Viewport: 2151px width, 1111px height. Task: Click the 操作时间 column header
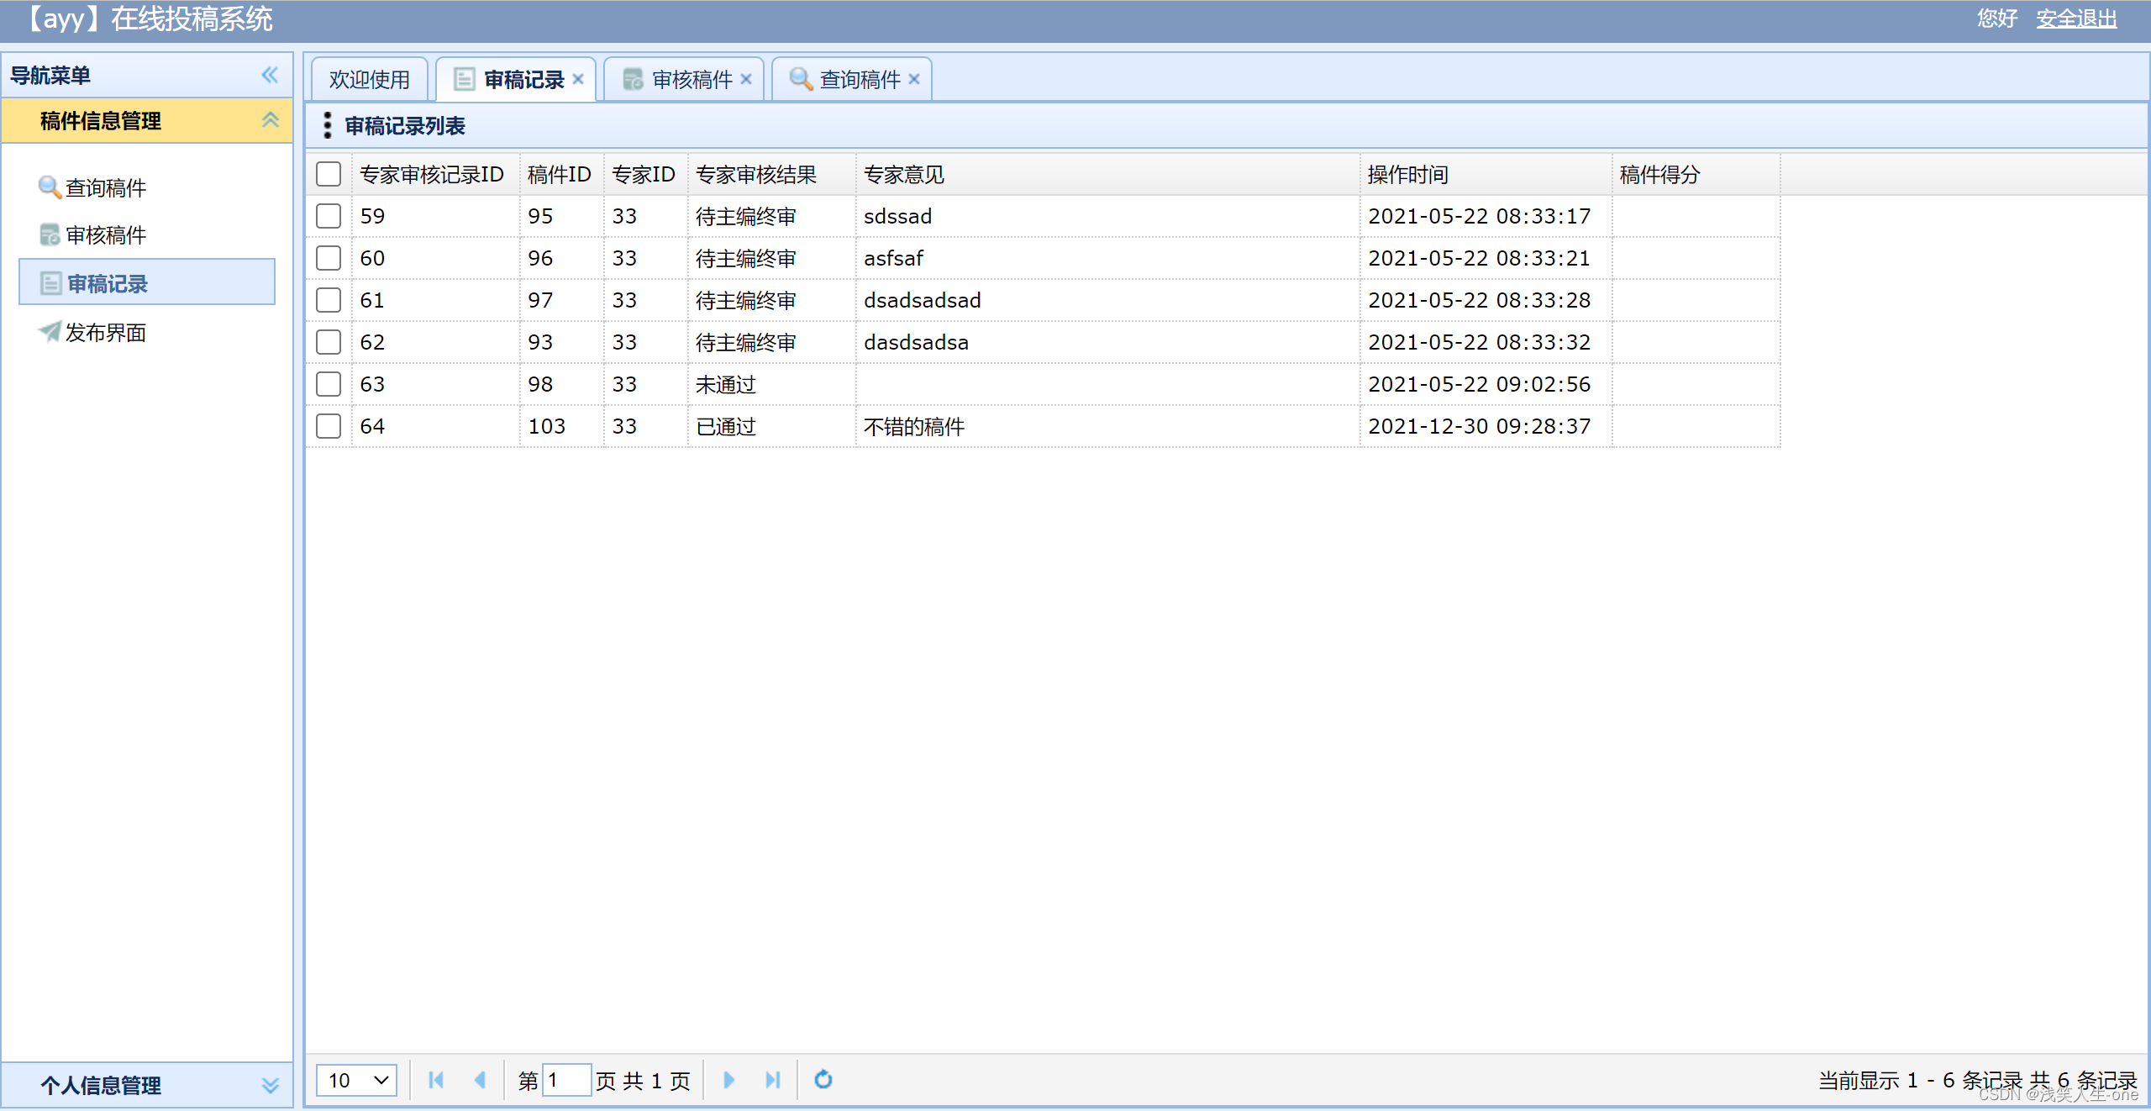point(1486,174)
